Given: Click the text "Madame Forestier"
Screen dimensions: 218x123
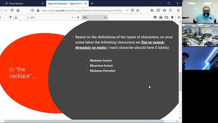Looking at the screenshot, I should coord(103,71).
